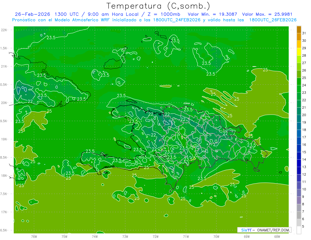Screen dimensions: 311x240
Task: Click the dark orange swatch atop color scale
Action: coord(299,29)
